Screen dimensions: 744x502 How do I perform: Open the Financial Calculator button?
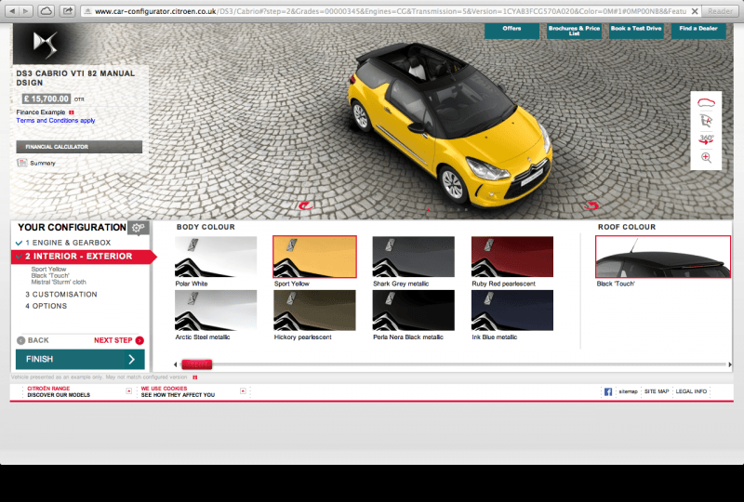(79, 147)
